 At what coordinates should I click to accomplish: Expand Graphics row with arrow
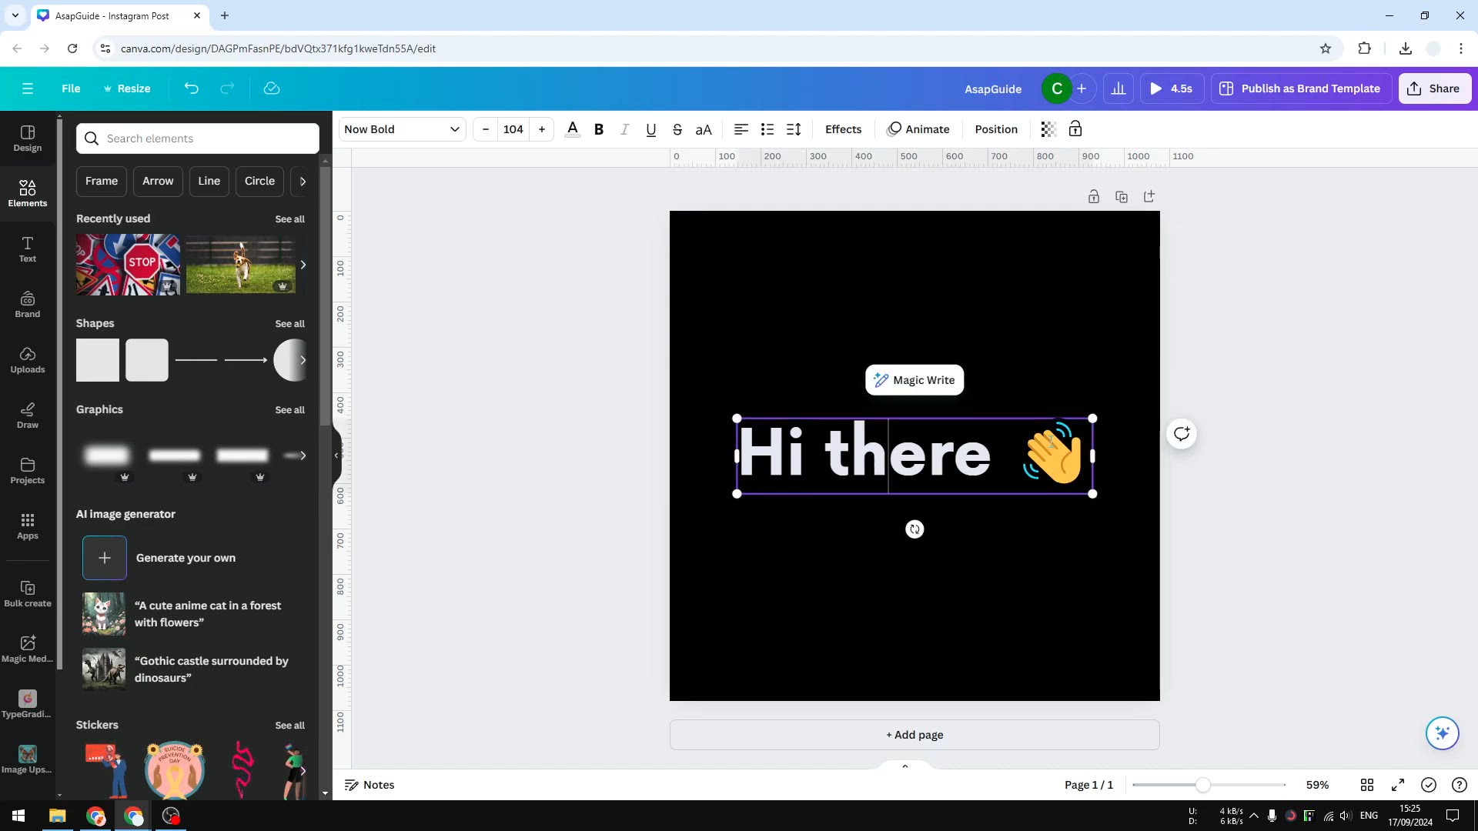point(303,456)
